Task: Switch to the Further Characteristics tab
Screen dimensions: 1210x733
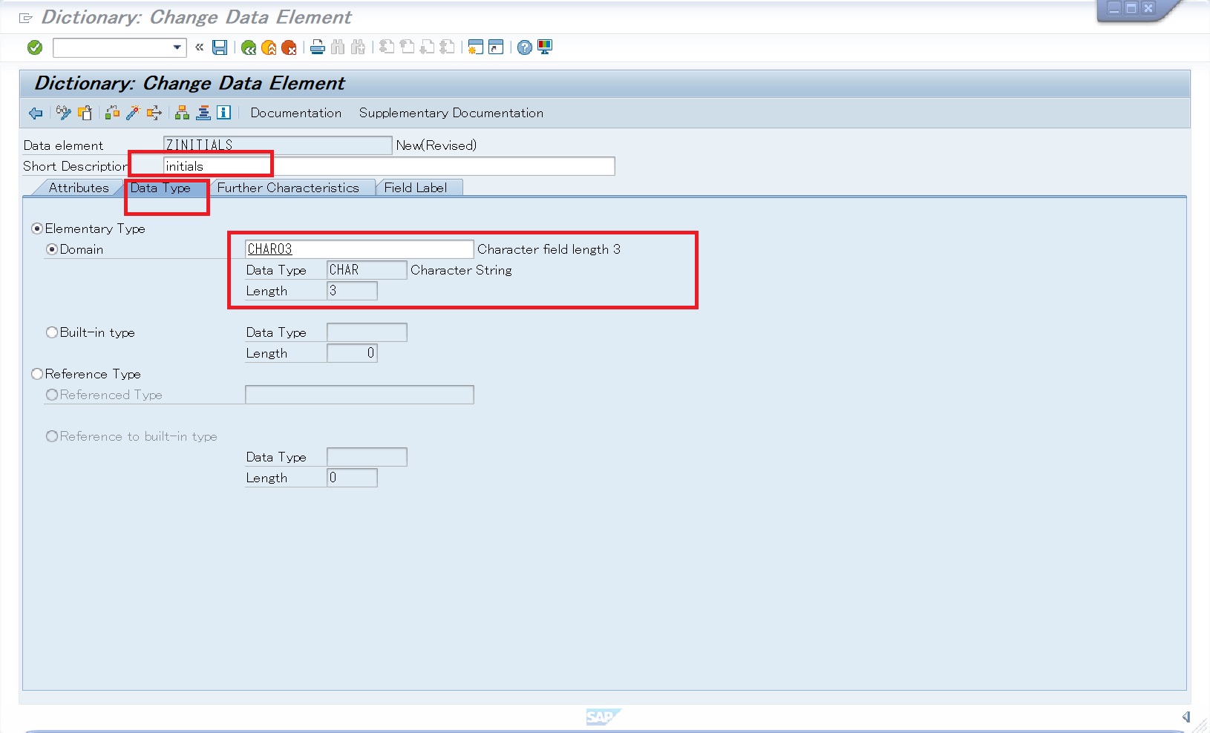Action: click(288, 188)
